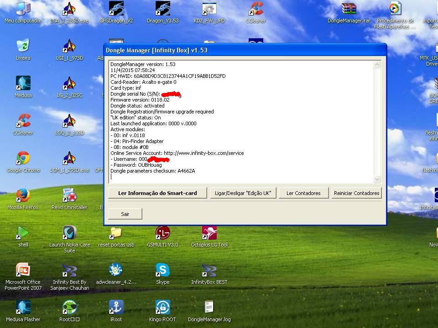Open Microsoft Office PowerPoint 2007
Image resolution: width=438 pixels, height=328 pixels.
(23, 277)
